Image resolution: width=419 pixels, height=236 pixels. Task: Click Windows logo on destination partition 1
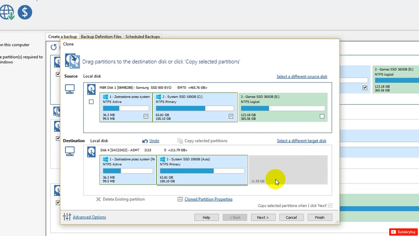pos(105,159)
